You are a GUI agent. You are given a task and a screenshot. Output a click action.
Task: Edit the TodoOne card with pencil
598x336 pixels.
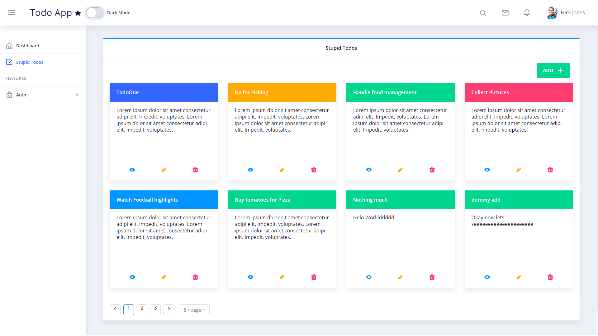tap(164, 170)
